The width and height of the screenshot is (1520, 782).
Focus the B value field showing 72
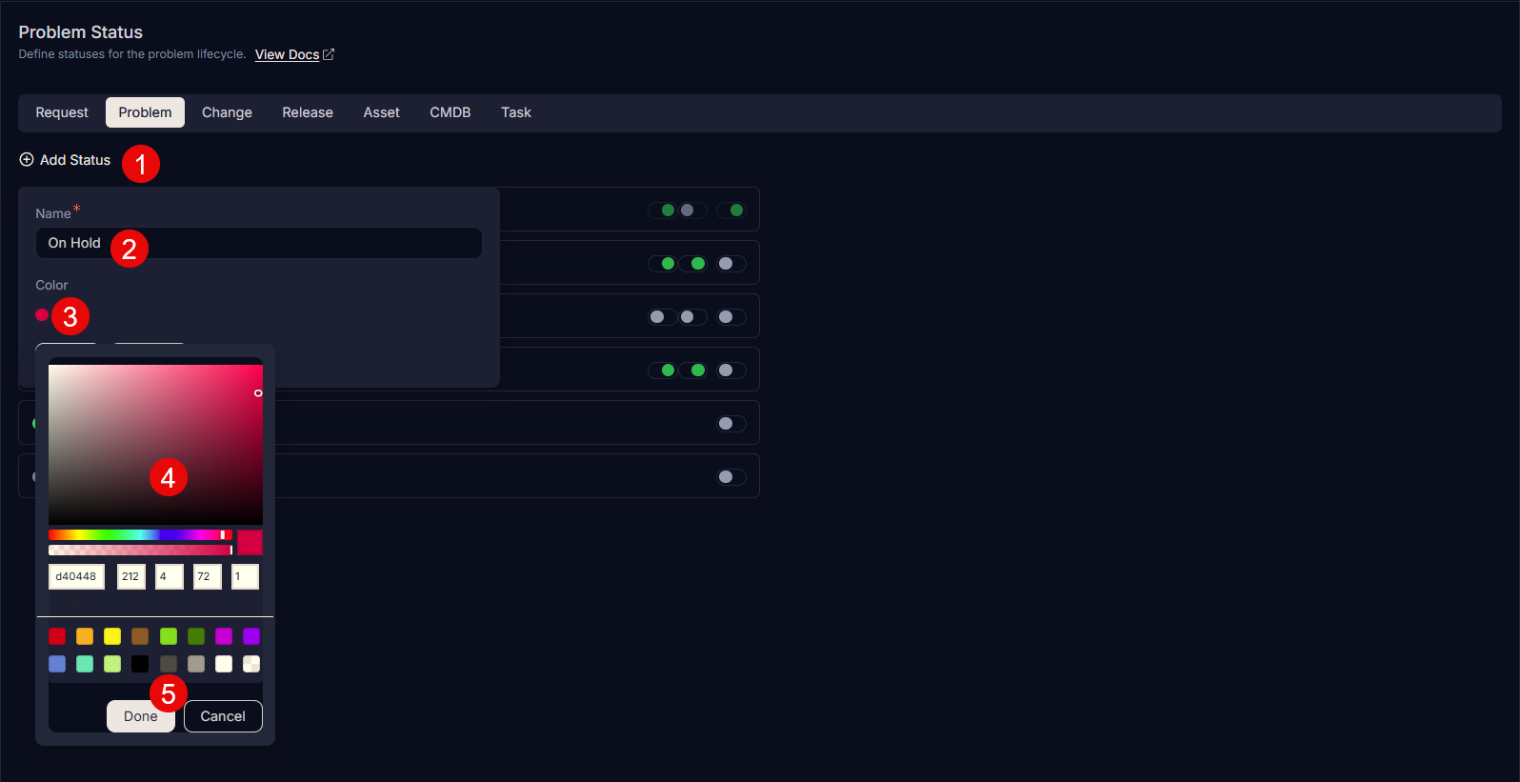(x=208, y=576)
